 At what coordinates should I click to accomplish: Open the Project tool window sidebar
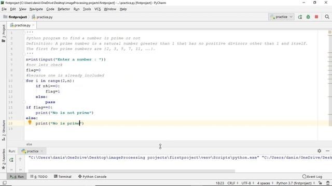pos(4,33)
